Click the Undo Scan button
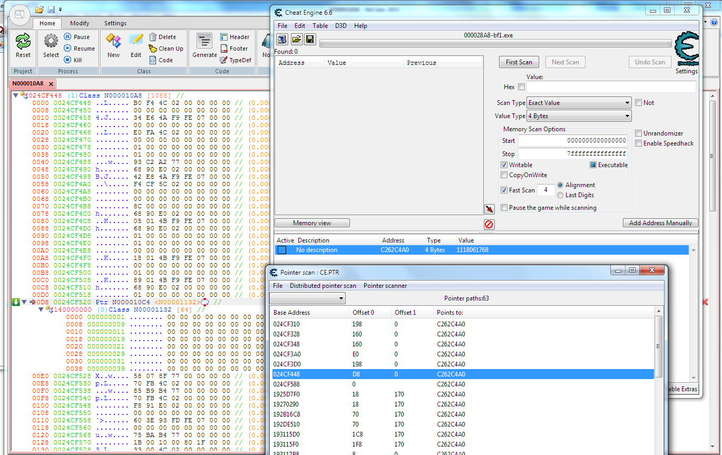The width and height of the screenshot is (722, 455). tap(650, 62)
